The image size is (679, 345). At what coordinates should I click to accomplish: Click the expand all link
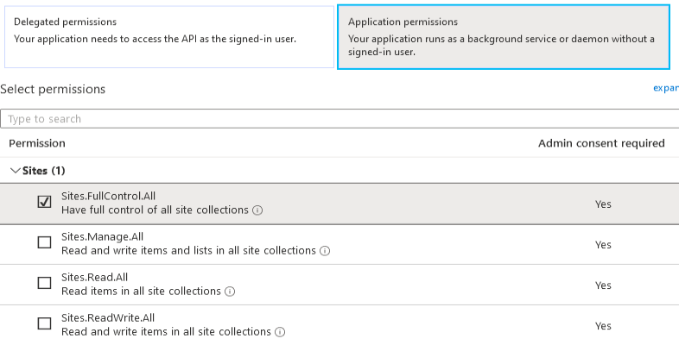click(665, 89)
